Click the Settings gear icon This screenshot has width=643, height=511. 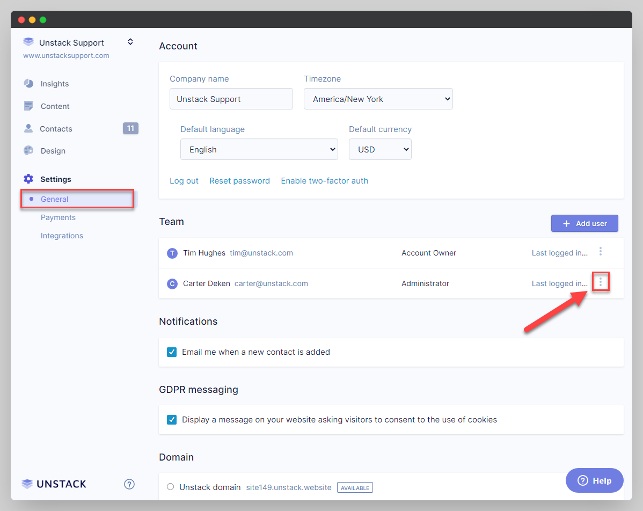[28, 179]
